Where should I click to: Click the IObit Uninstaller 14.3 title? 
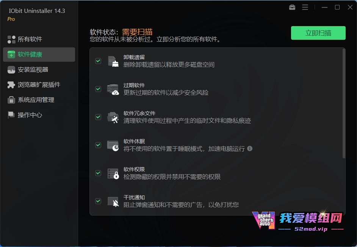tap(37, 11)
